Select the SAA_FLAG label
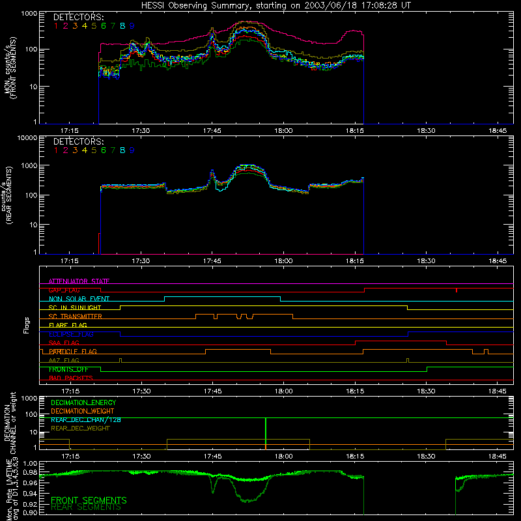Image resolution: width=521 pixels, height=521 pixels. point(64,343)
